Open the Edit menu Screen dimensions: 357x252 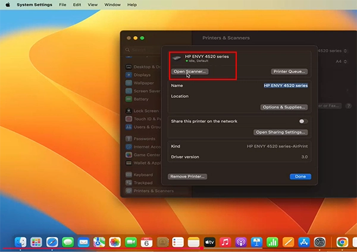(x=77, y=5)
